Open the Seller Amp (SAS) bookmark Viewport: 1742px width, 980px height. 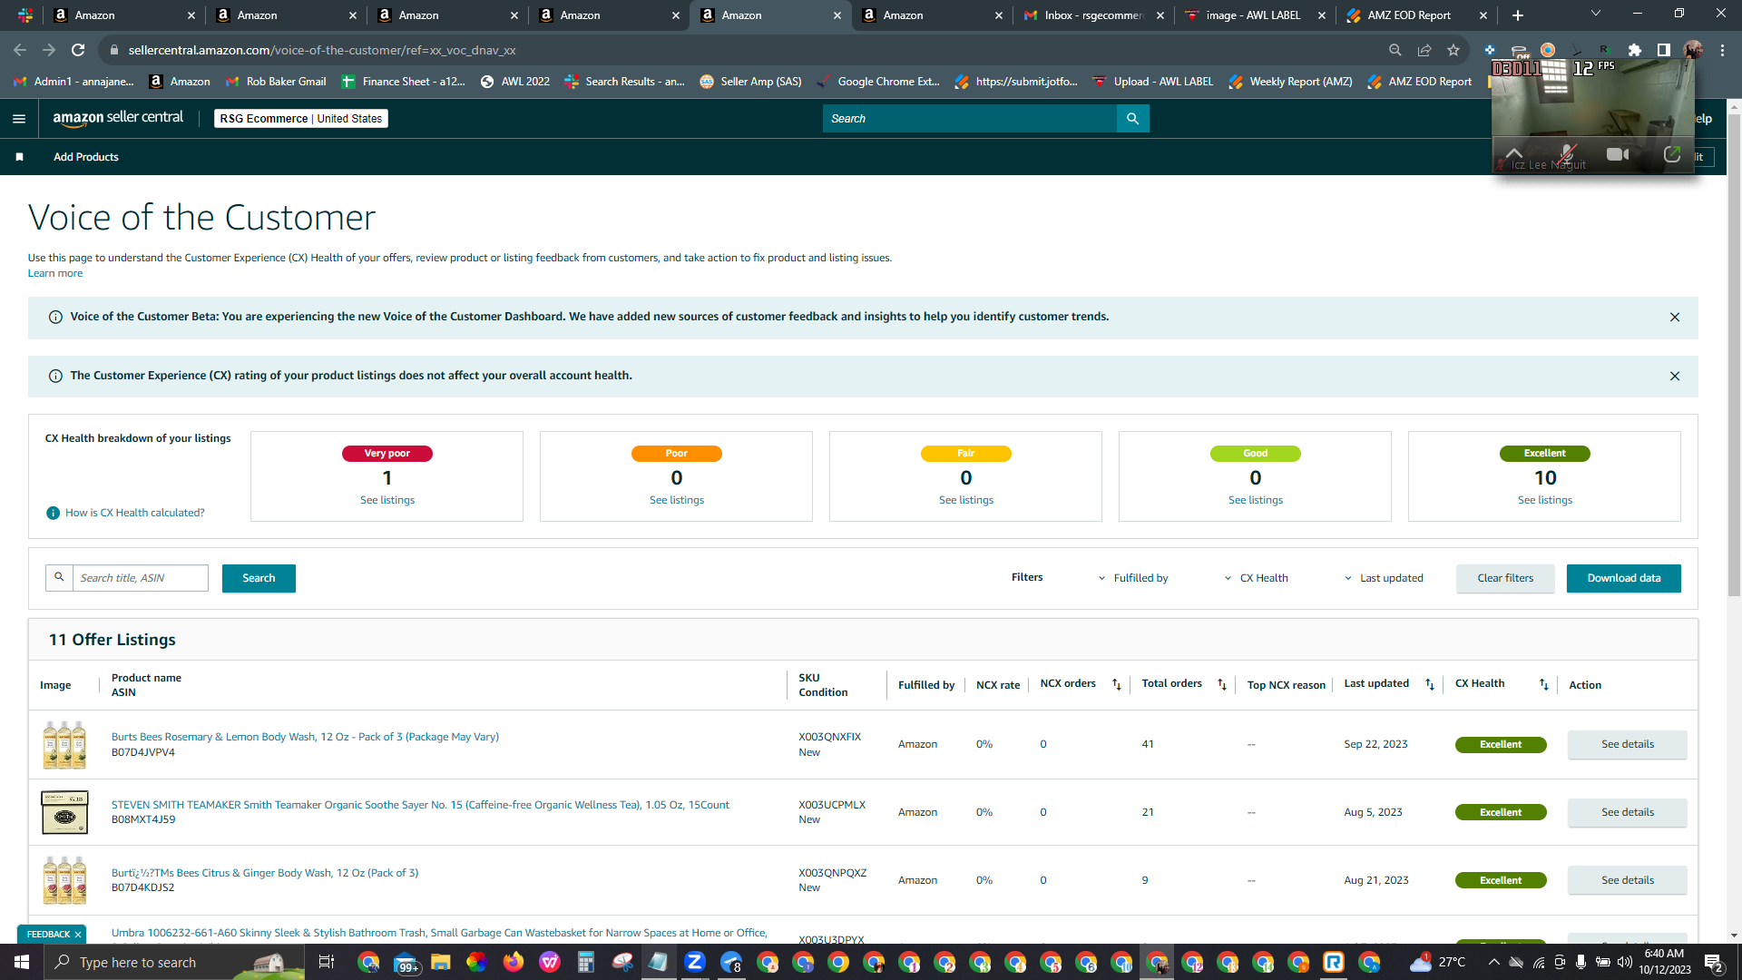(750, 82)
